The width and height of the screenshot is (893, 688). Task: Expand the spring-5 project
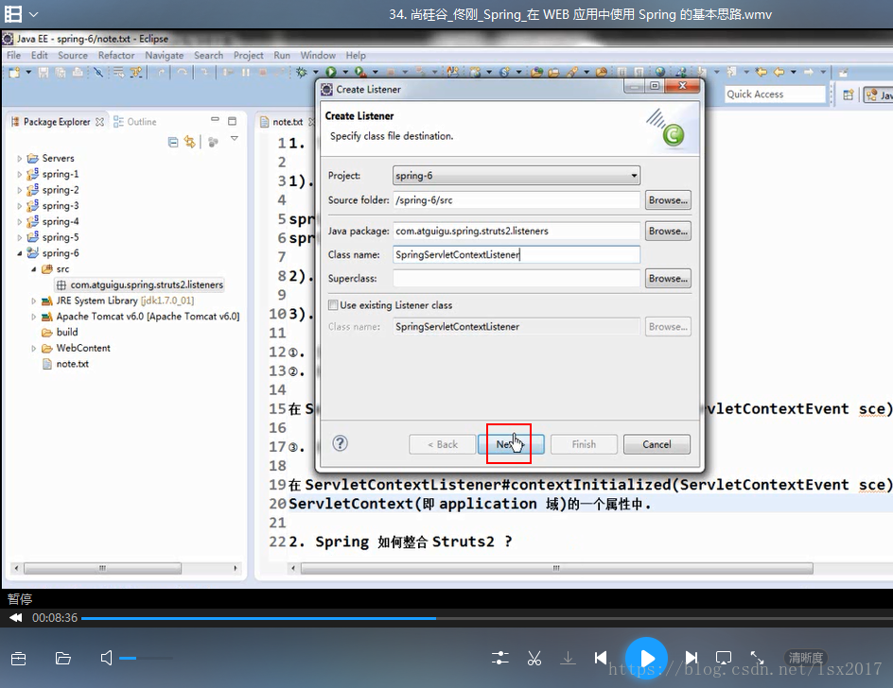[19, 238]
